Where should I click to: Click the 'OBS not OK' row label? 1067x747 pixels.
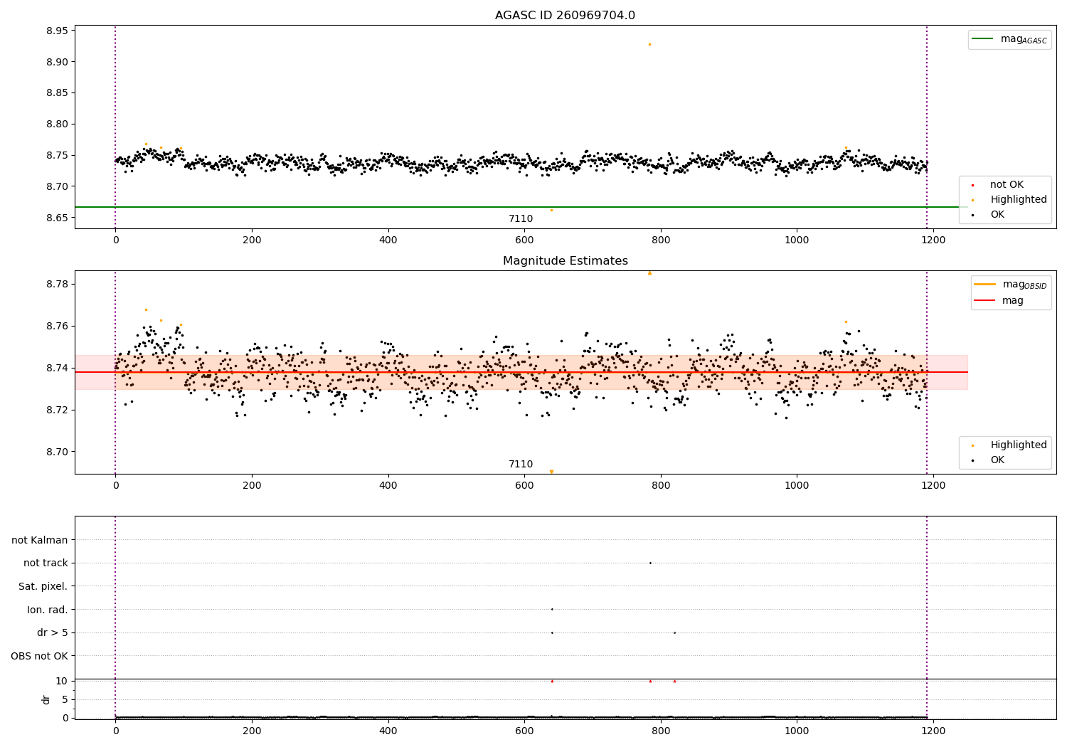click(x=40, y=657)
